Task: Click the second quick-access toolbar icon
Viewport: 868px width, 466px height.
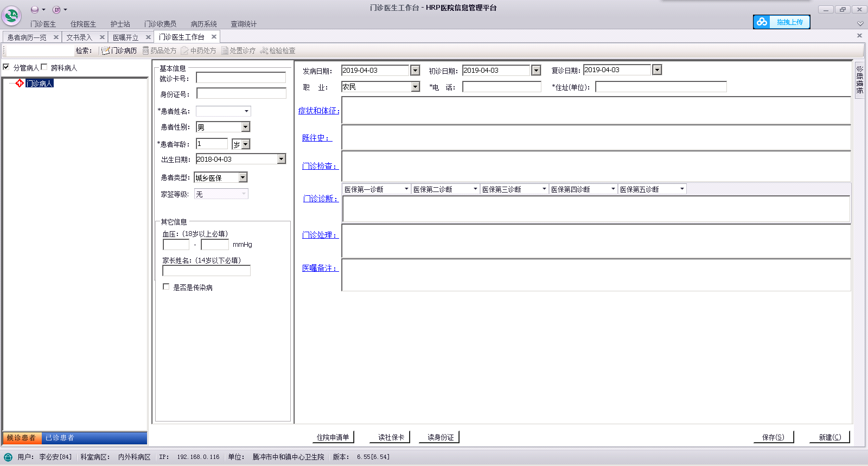Action: pyautogui.click(x=56, y=9)
